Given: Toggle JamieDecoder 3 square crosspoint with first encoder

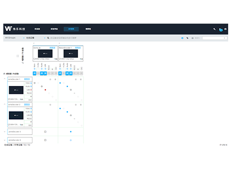Looking at the screenshot, I should pyautogui.click(x=45, y=132).
